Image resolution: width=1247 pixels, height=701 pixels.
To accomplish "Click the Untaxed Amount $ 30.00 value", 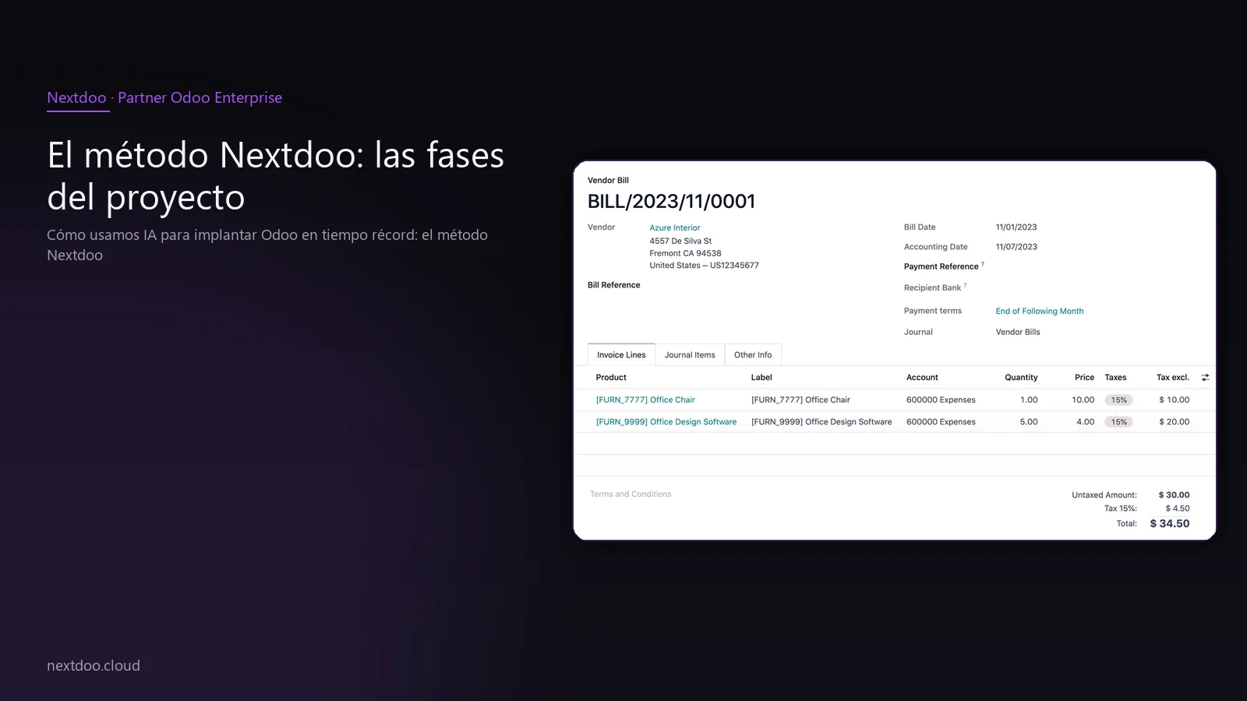I will click(1174, 495).
